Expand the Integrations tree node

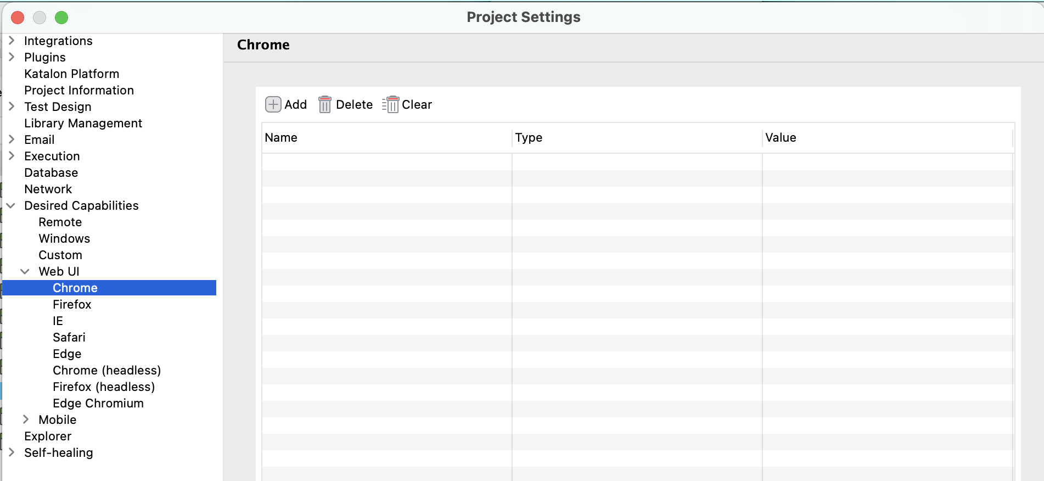(x=12, y=41)
